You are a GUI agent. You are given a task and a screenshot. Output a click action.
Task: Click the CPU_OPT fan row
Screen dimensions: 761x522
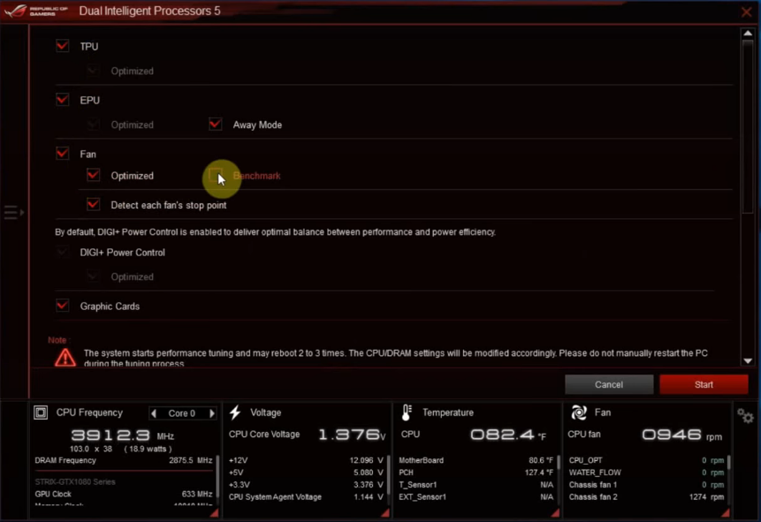[646, 460]
